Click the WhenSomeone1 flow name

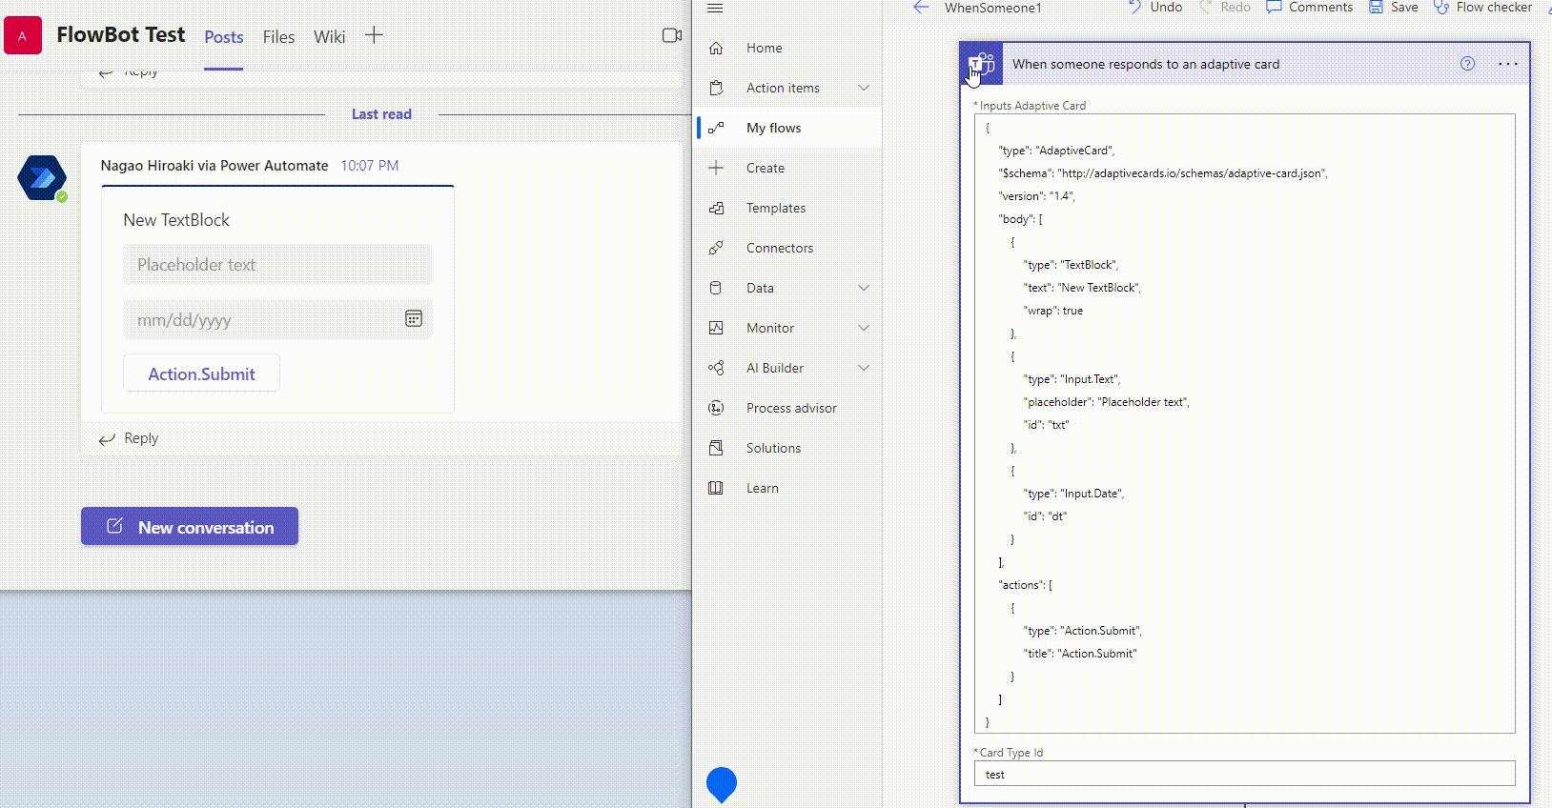pos(992,8)
